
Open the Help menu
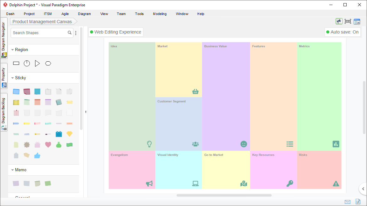click(x=200, y=14)
